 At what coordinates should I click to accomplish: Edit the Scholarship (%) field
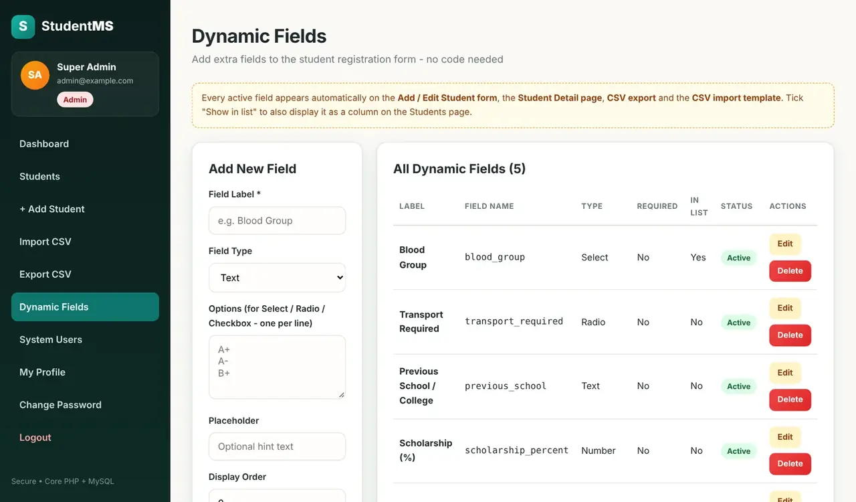tap(785, 437)
